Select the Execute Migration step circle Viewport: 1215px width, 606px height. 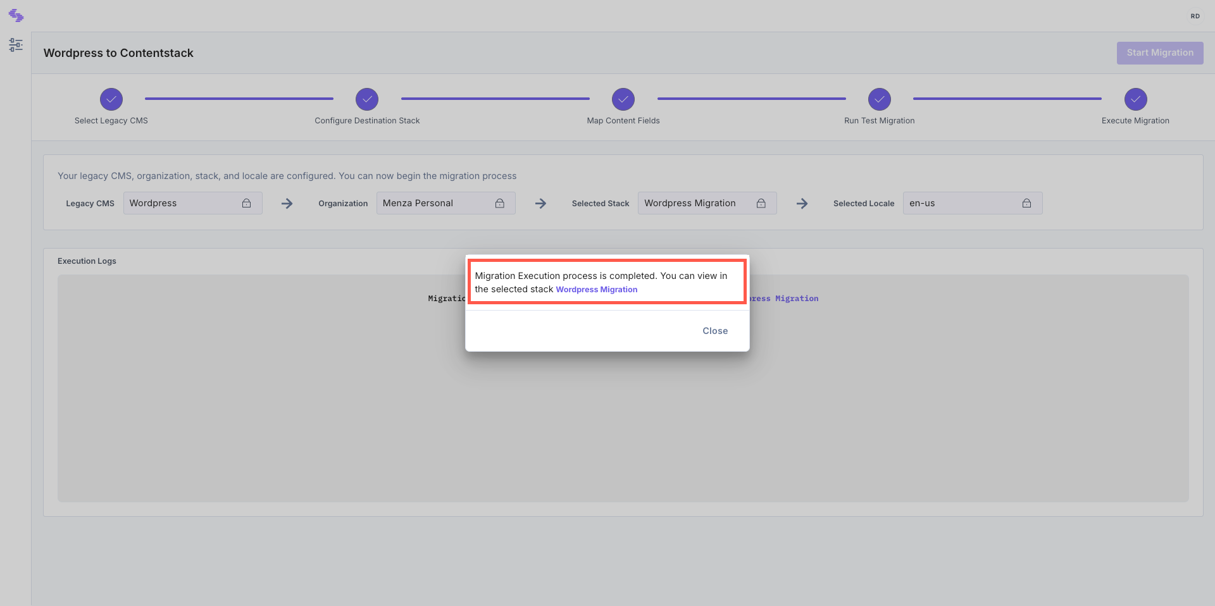pos(1136,99)
